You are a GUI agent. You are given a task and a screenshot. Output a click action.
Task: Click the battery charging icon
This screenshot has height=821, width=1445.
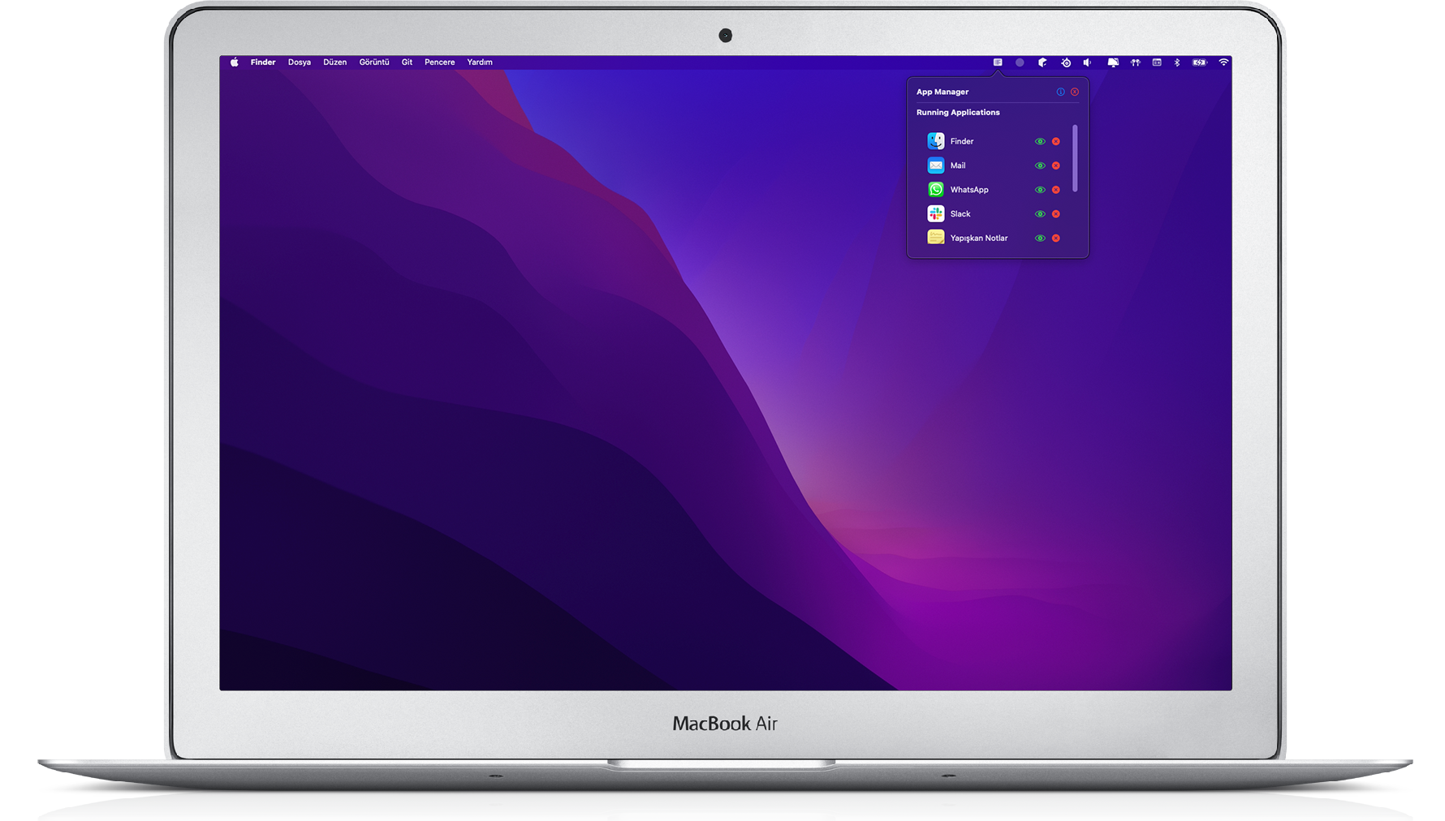tap(1199, 62)
